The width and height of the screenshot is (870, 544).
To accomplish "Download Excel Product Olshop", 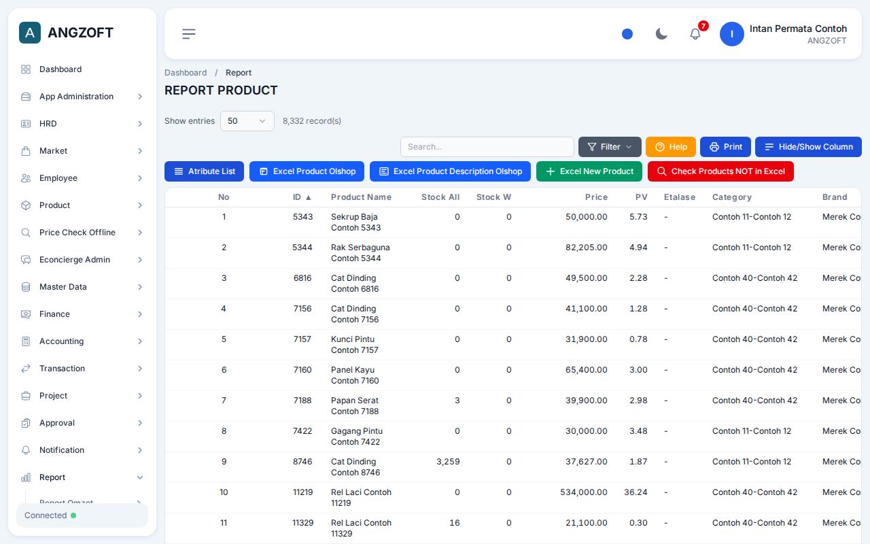I will pyautogui.click(x=307, y=171).
